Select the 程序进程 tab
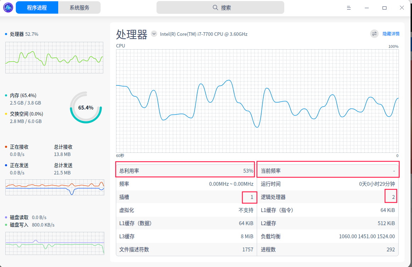The image size is (412, 267). [x=37, y=7]
